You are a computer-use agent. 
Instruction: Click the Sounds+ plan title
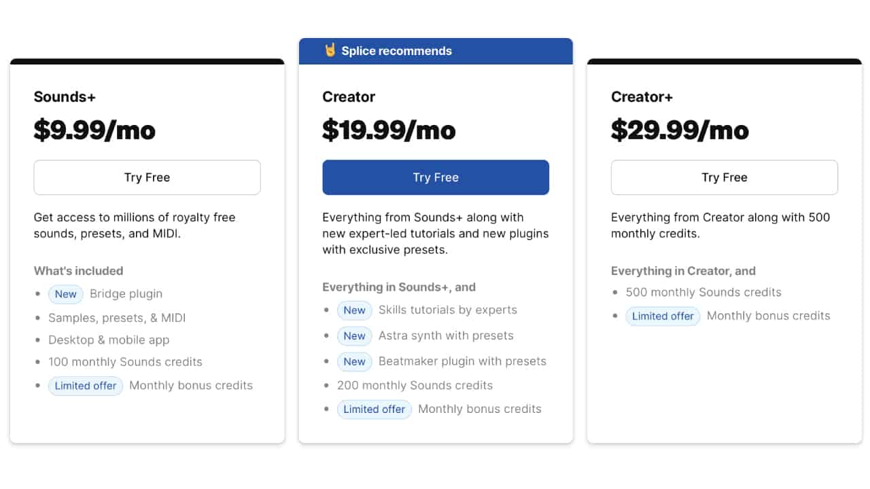point(65,97)
